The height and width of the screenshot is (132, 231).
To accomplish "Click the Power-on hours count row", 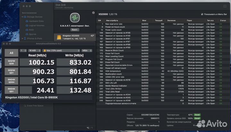I will tap(163, 27).
